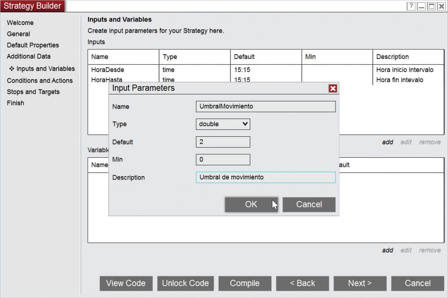Select Inputs and Variables step
The width and height of the screenshot is (448, 298).
pos(42,69)
